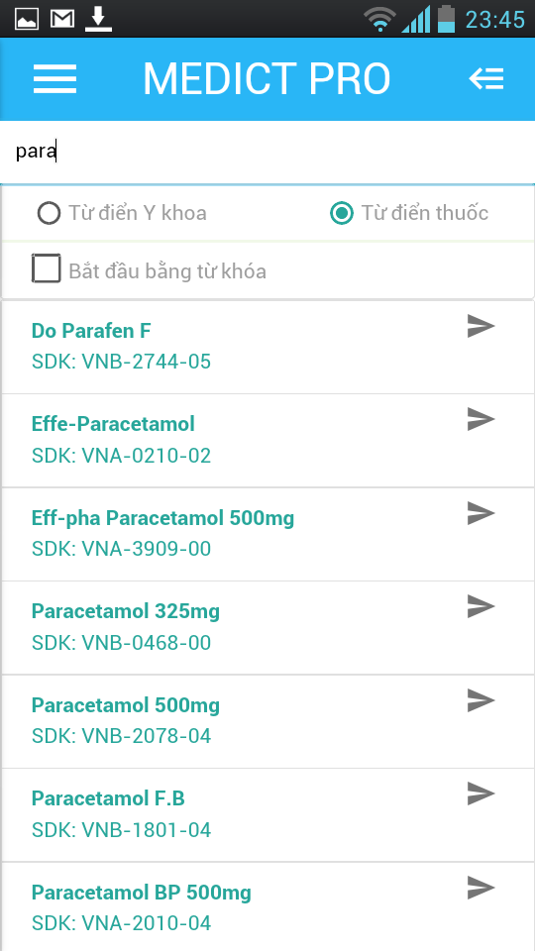View SDK VNA-0210-02 Effe-Paracetamol details
535x951 pixels.
[267, 440]
